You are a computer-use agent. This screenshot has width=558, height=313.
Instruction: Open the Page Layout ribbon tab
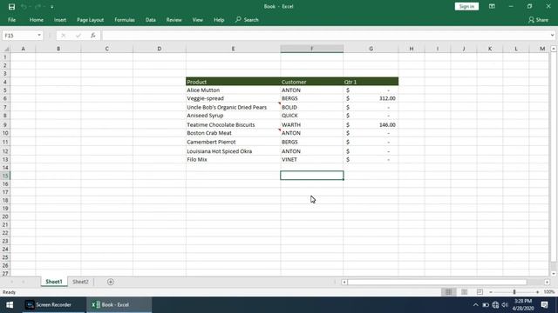[x=90, y=20]
